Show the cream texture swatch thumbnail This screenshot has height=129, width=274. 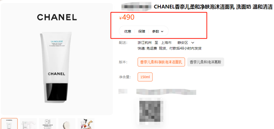(67, 124)
